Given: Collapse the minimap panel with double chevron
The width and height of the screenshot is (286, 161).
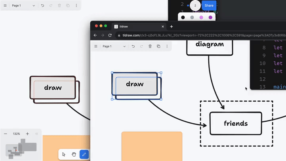Looking at the screenshot, I should (37, 134).
